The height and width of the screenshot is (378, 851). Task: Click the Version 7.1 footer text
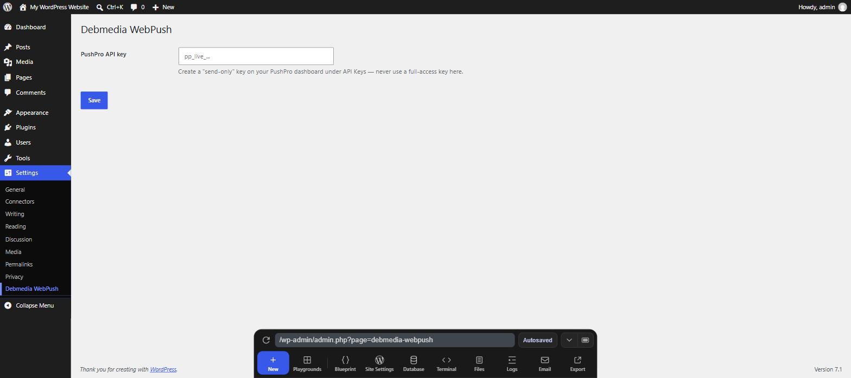pyautogui.click(x=828, y=369)
